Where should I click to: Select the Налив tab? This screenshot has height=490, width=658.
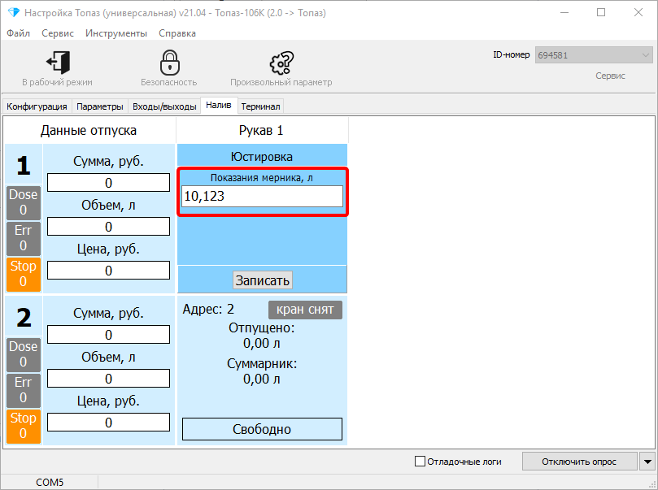click(219, 105)
